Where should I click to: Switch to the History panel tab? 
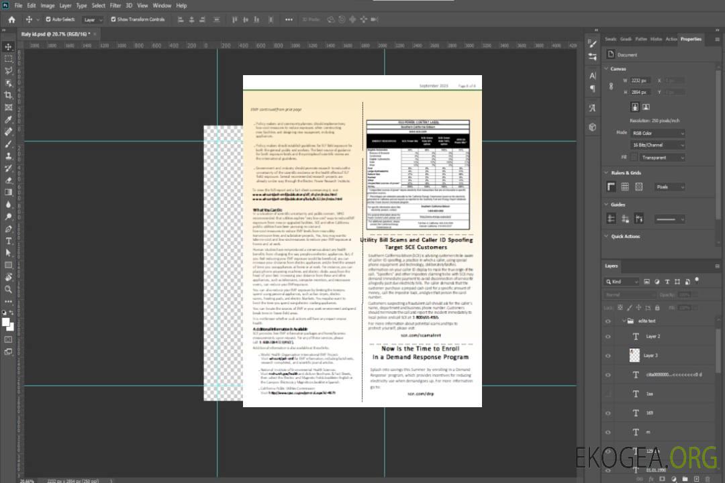pyautogui.click(x=656, y=39)
